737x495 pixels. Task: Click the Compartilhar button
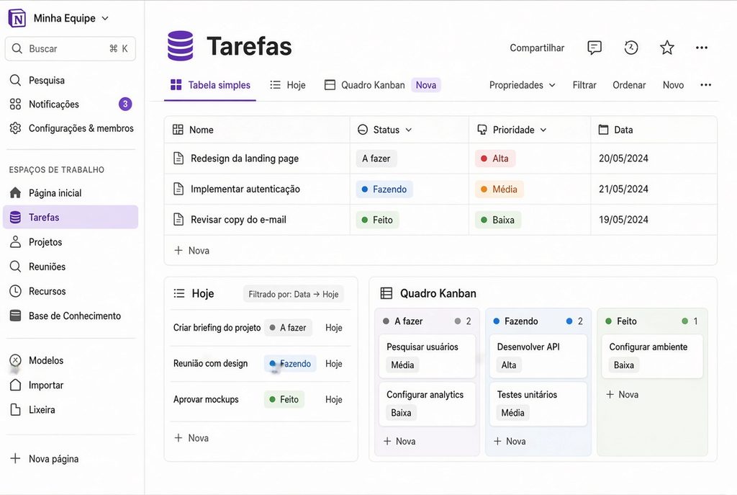(x=537, y=48)
